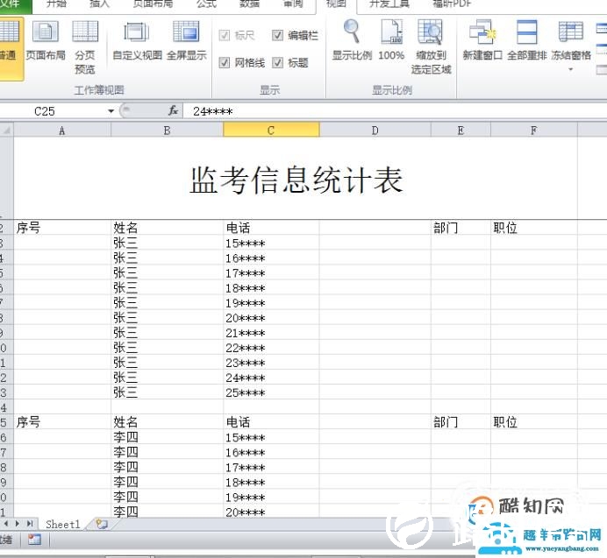Viewport: 607px width, 558px height.
Task: Select column D header
Action: point(375,131)
